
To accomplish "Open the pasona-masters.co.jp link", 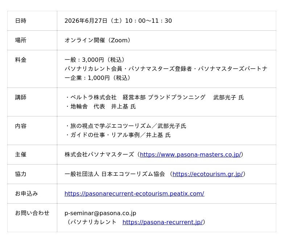I will coord(190,155).
